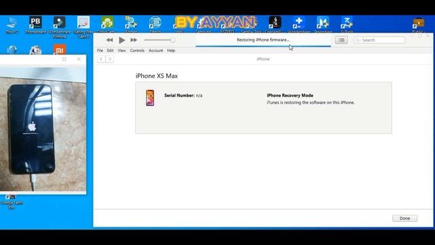Open the Apeaksoft-style Free Cam desktop shortcut
This screenshot has width=435, height=245.
[83, 27]
